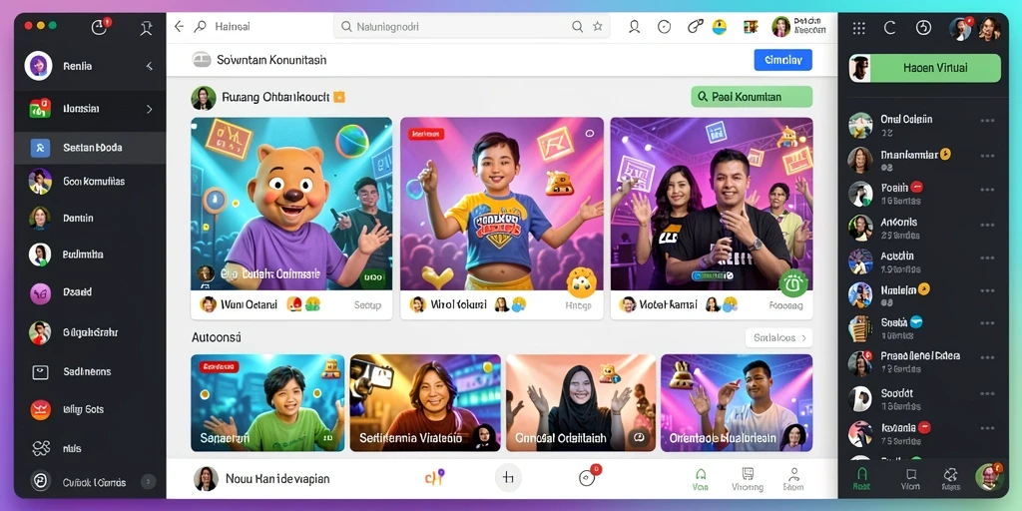This screenshot has width=1022, height=511.
Task: Open options dots for Aouitin
Action: tap(987, 257)
